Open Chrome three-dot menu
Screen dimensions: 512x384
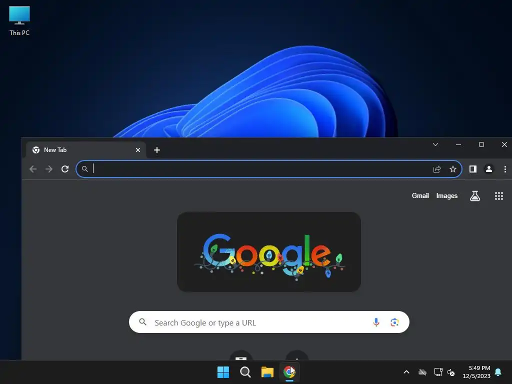coord(505,169)
